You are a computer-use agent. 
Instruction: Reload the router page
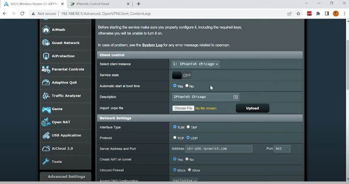pyautogui.click(x=22, y=13)
